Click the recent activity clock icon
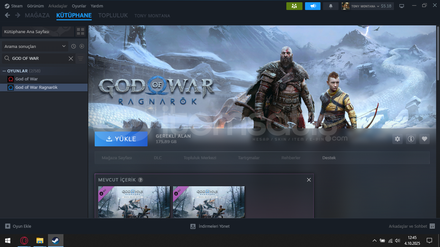This screenshot has height=247, width=440. (x=73, y=46)
